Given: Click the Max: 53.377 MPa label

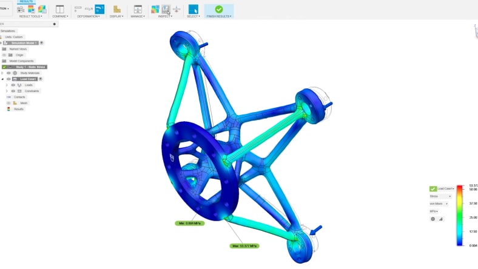Looking at the screenshot, I should [244, 246].
